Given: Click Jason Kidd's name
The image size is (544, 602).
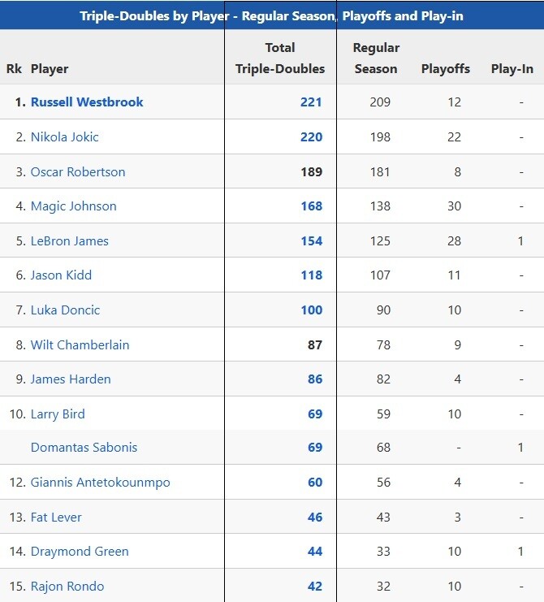Looking at the screenshot, I should point(62,275).
